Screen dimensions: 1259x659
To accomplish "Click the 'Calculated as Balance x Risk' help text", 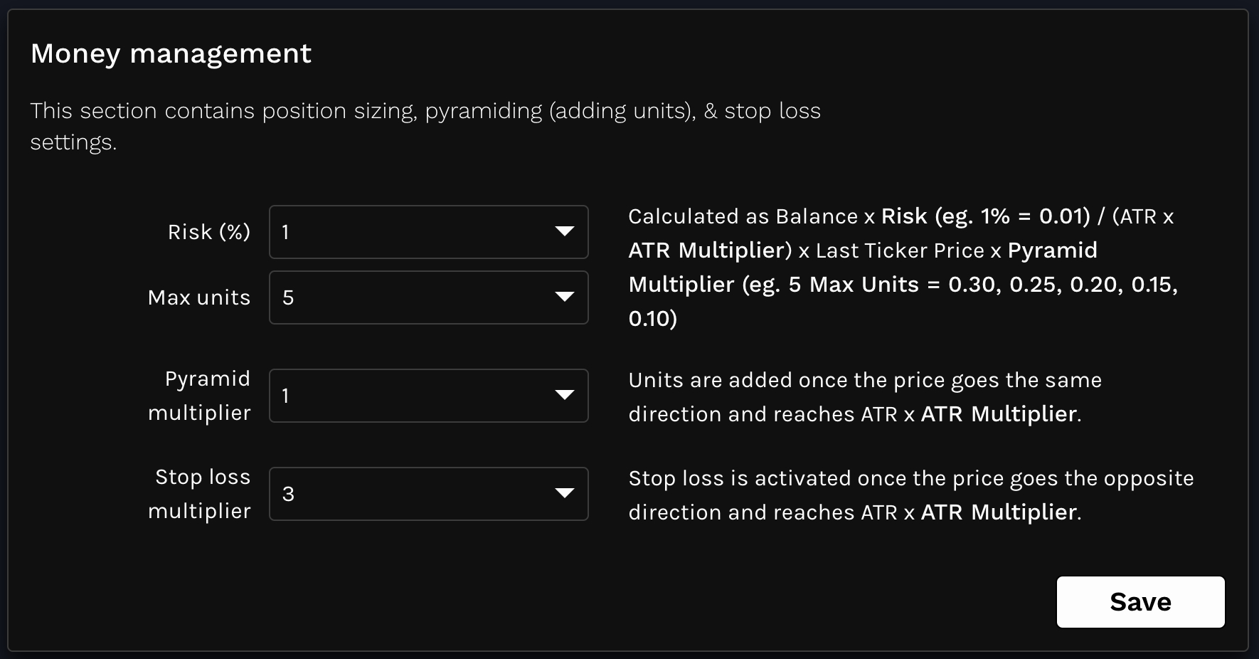I will click(902, 267).
